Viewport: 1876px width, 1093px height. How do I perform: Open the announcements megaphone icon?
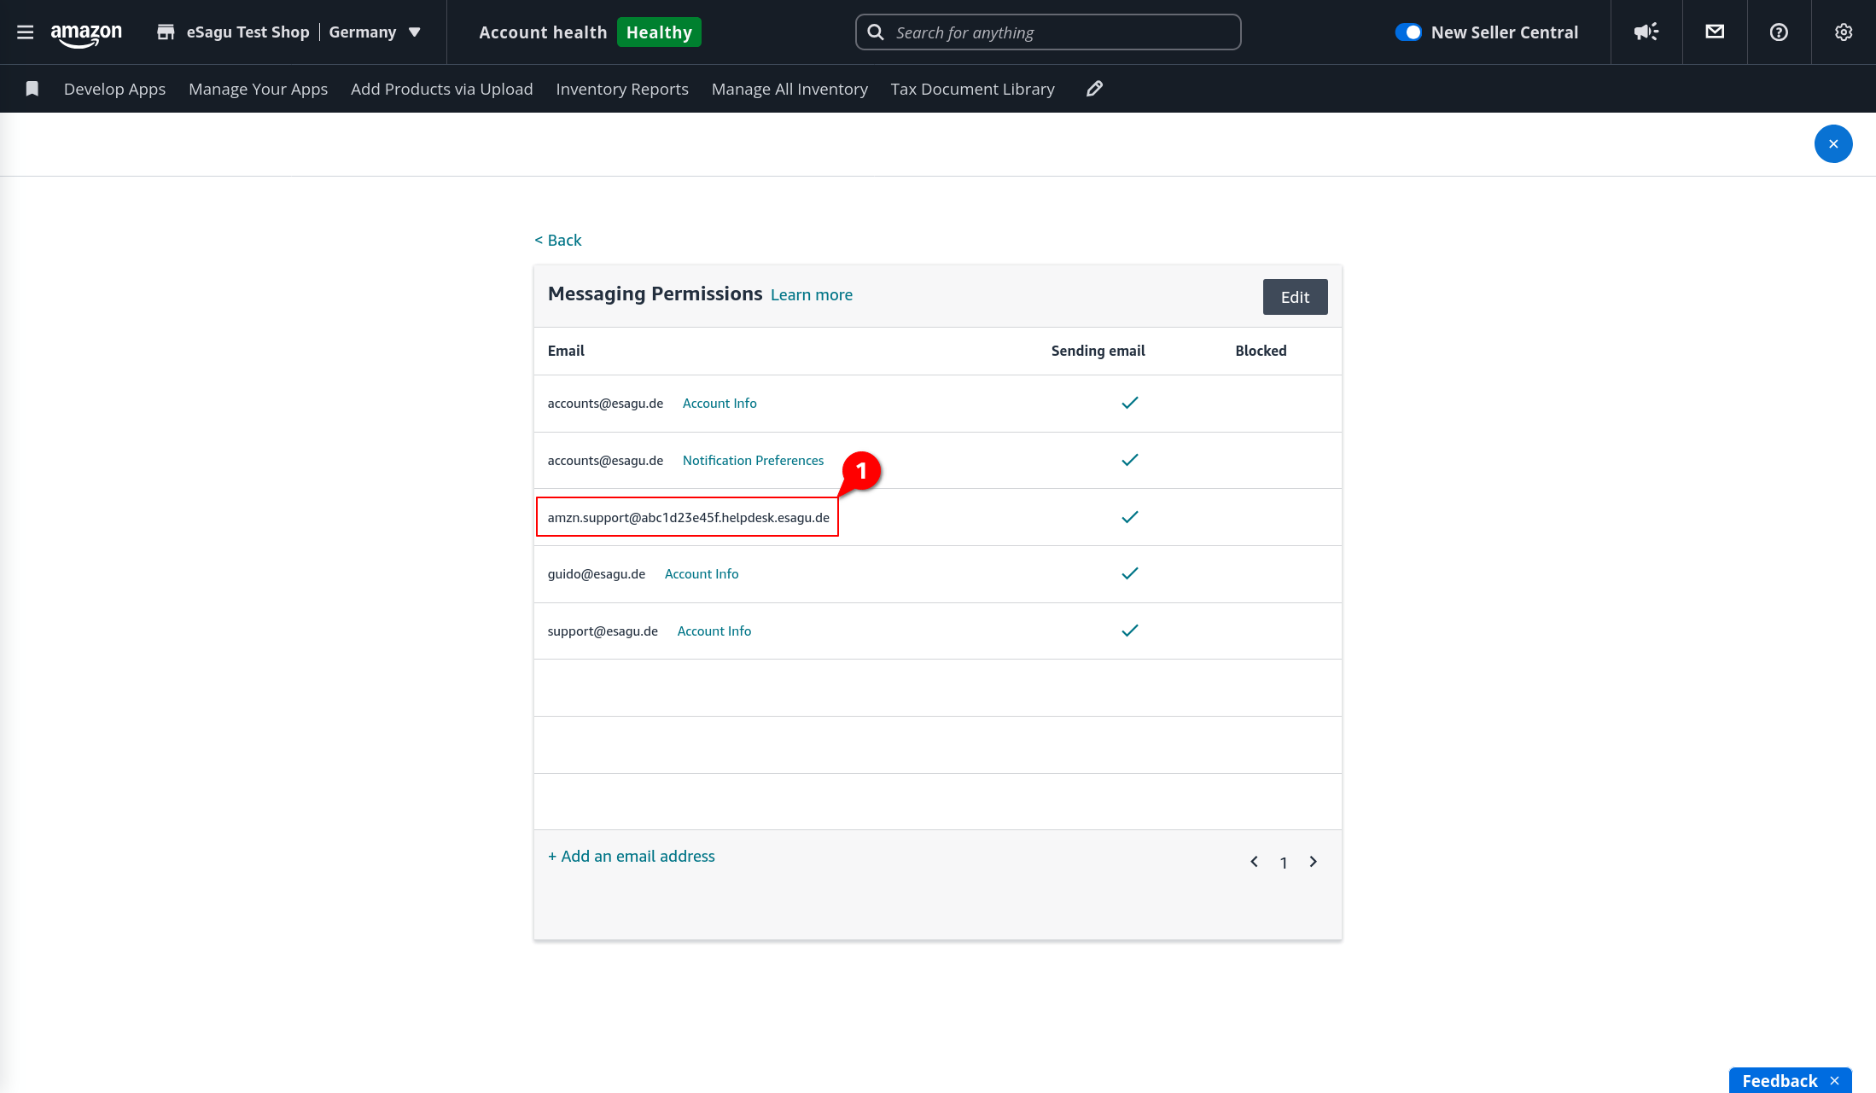click(1646, 32)
